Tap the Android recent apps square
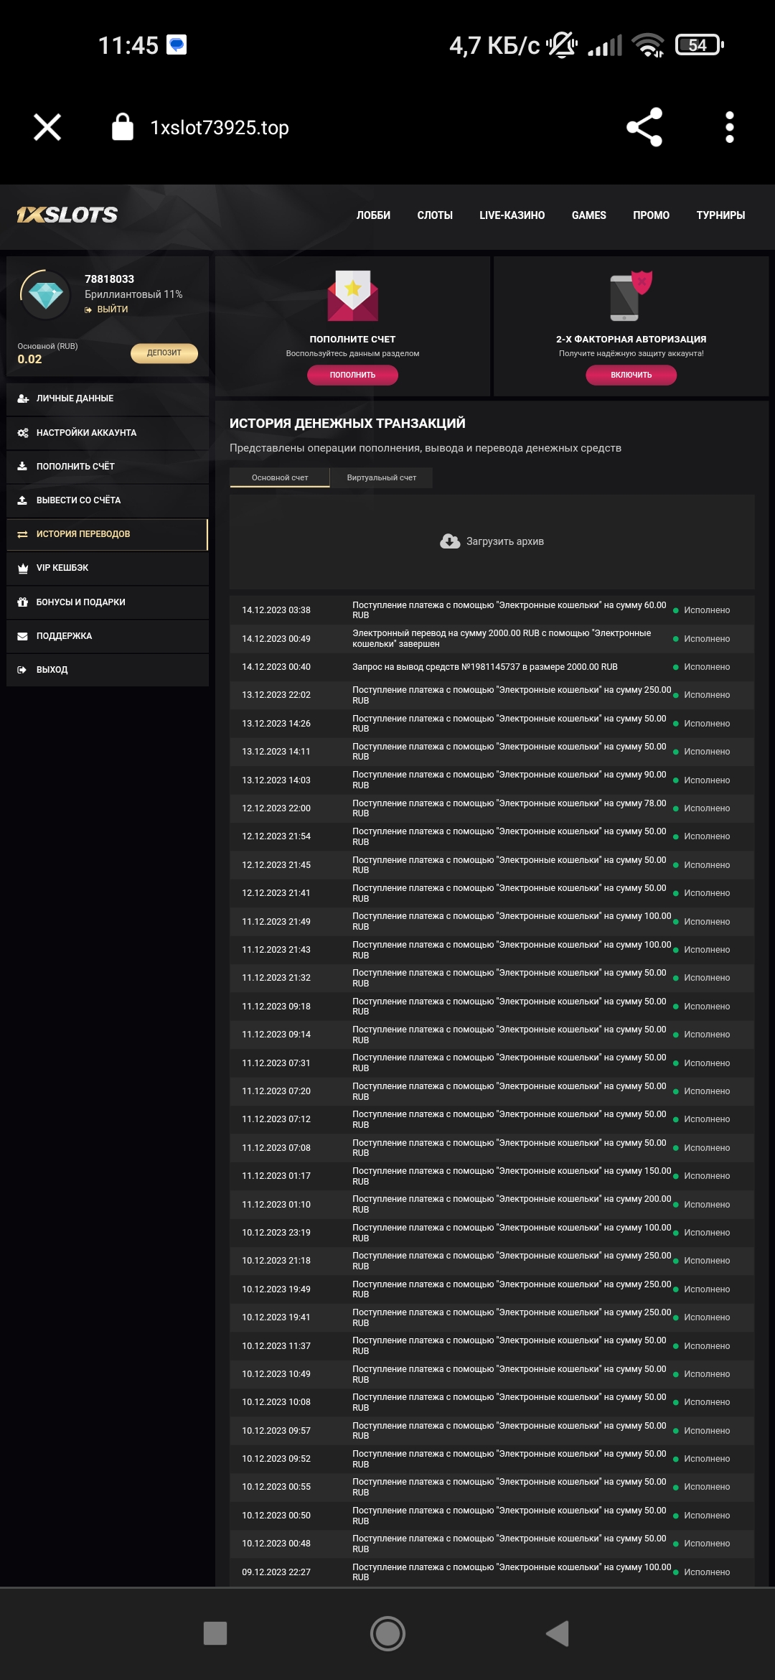This screenshot has width=775, height=1680. click(215, 1633)
